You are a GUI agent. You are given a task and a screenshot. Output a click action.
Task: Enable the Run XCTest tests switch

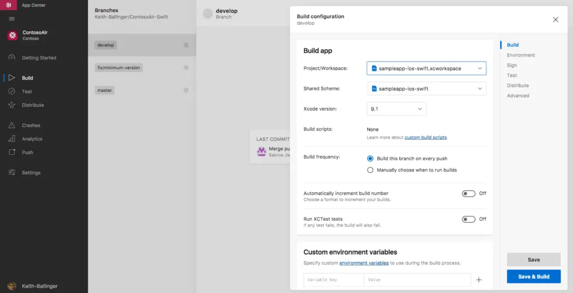pyautogui.click(x=468, y=219)
